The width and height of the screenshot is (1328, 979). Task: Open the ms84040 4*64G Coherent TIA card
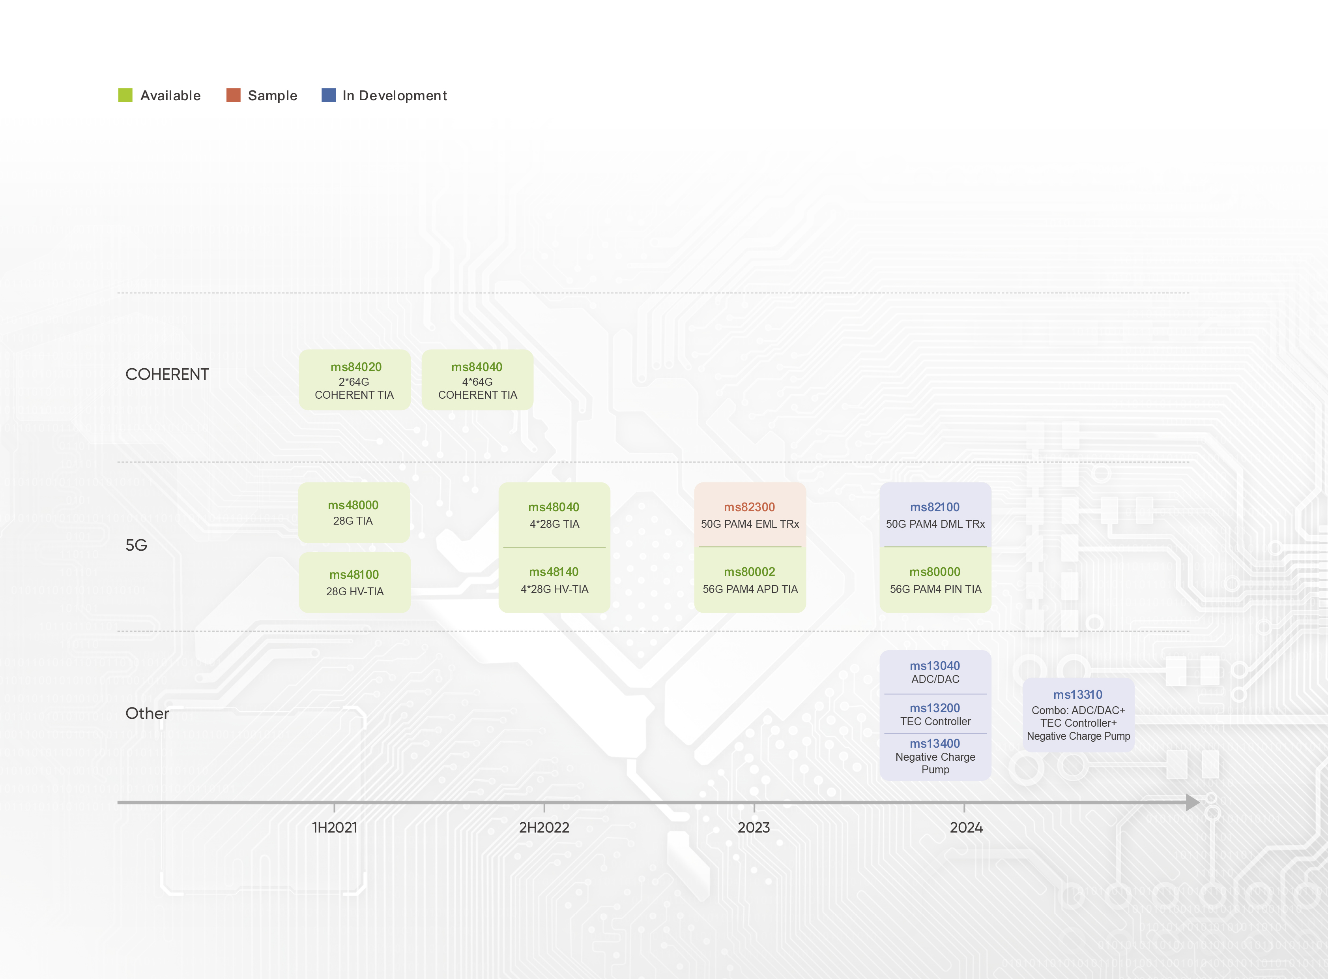477,380
